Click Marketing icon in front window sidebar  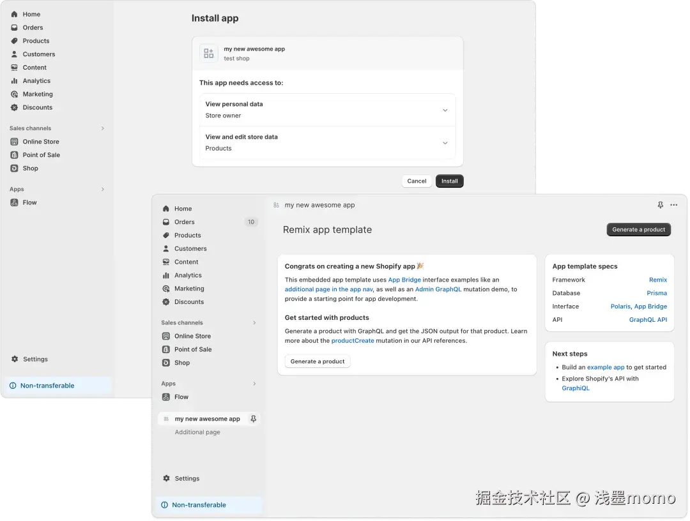[166, 289]
